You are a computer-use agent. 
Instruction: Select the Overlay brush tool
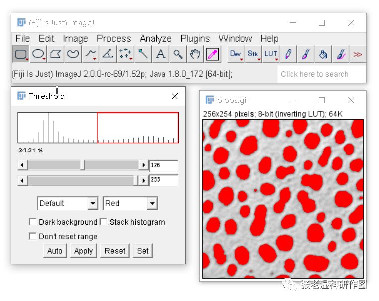341,54
